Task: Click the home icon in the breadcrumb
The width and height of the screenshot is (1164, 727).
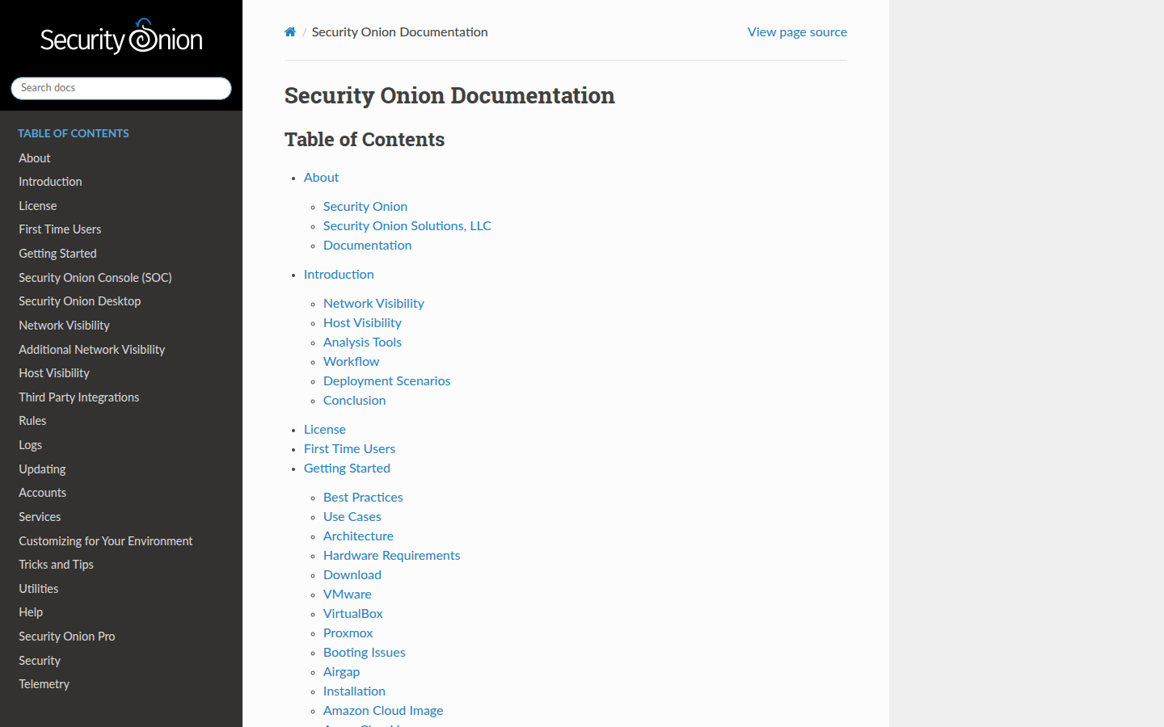Action: pos(290,32)
